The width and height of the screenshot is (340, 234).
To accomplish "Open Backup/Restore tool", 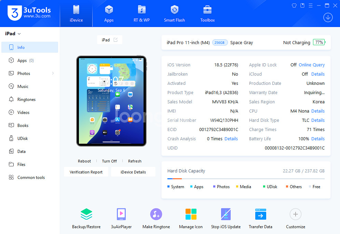I will [x=86, y=218].
